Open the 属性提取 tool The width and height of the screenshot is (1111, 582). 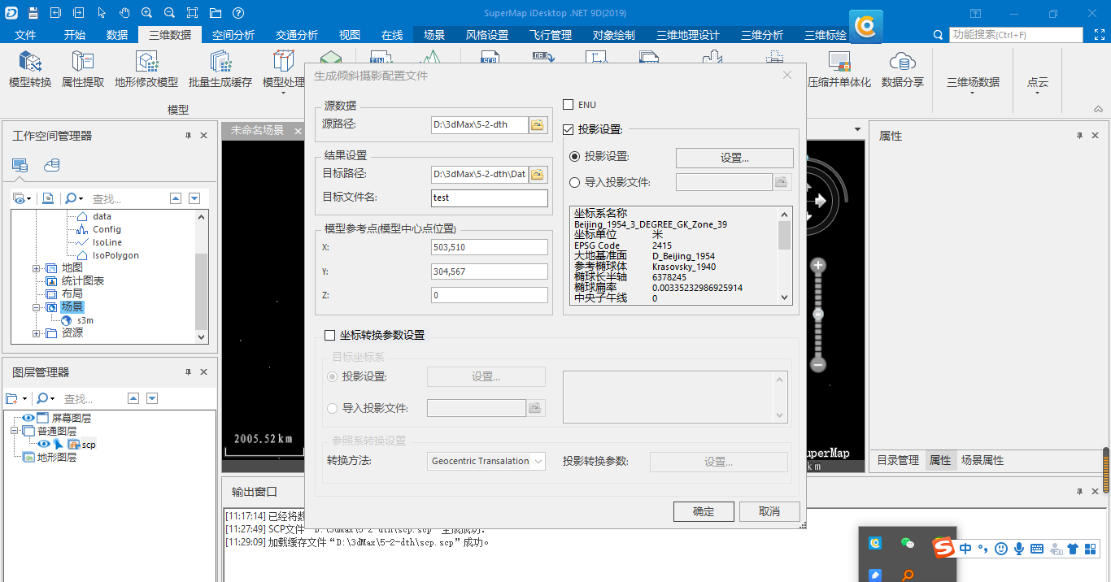[x=83, y=70]
